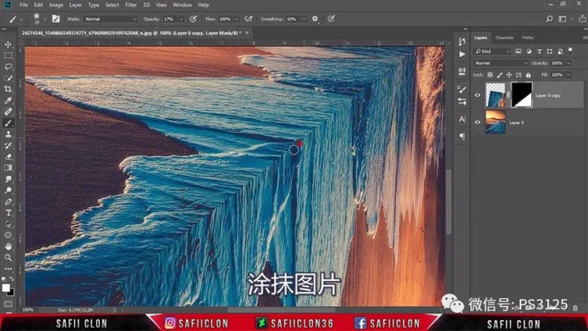Select the Lasso tool
Image resolution: width=588 pixels, height=331 pixels.
(8, 67)
